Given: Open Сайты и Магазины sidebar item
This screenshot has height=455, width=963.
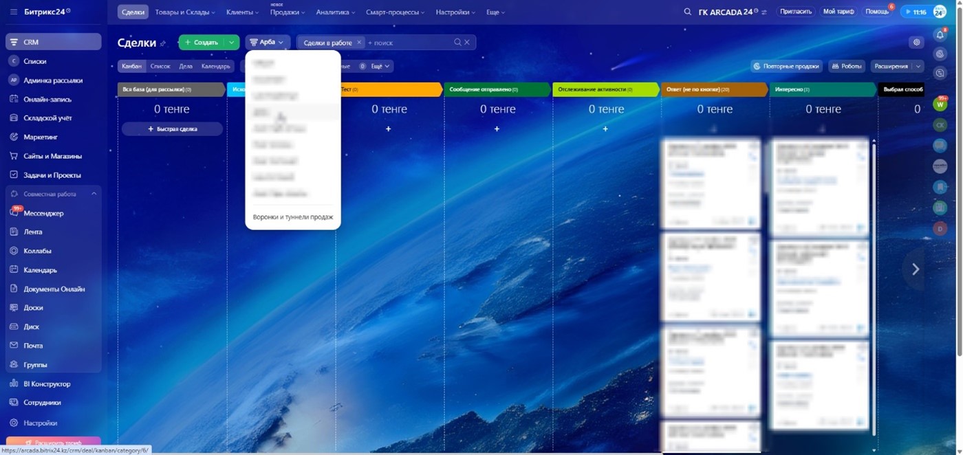Looking at the screenshot, I should (54, 156).
